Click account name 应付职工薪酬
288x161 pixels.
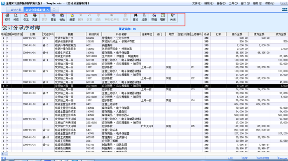110,141
